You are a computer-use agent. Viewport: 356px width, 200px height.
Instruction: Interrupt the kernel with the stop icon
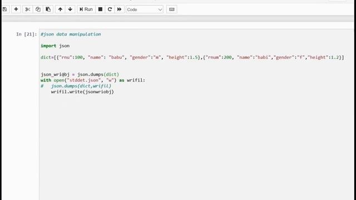coord(100,9)
